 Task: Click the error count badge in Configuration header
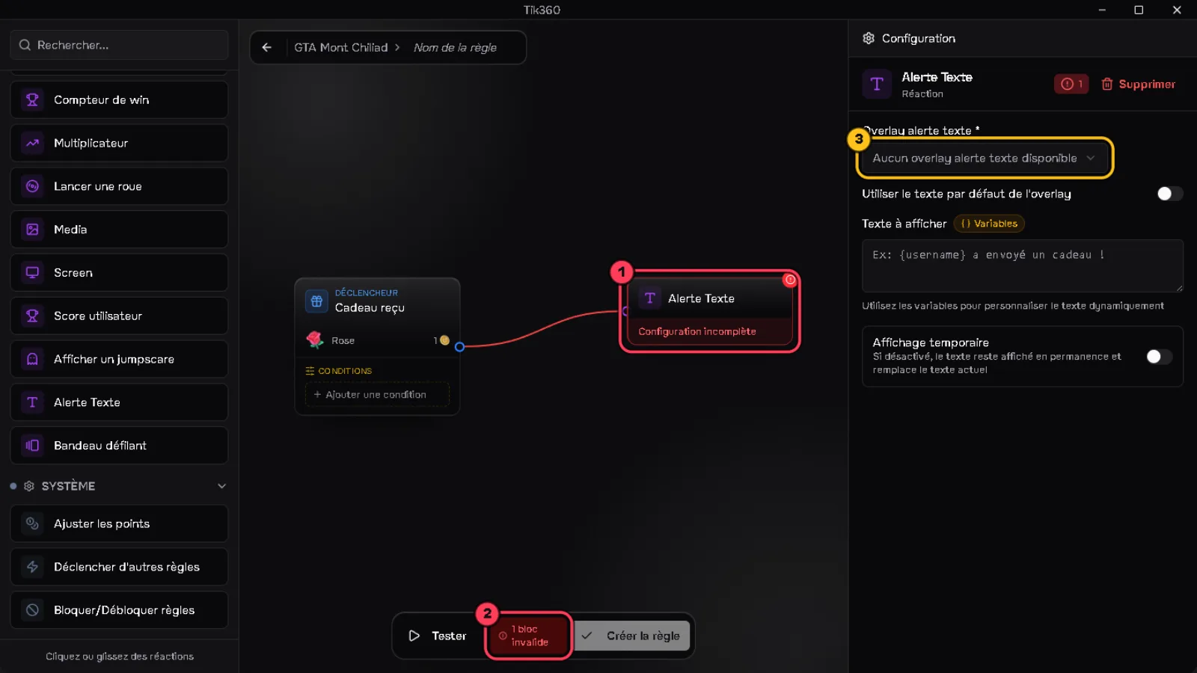point(1071,84)
